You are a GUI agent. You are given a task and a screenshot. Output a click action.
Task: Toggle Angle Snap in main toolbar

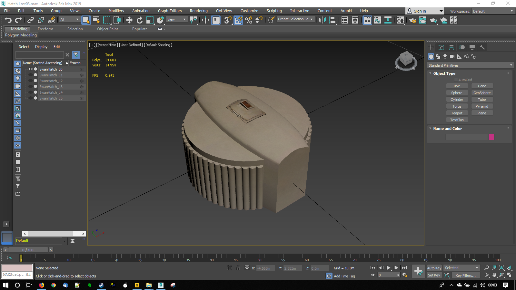pos(238,20)
